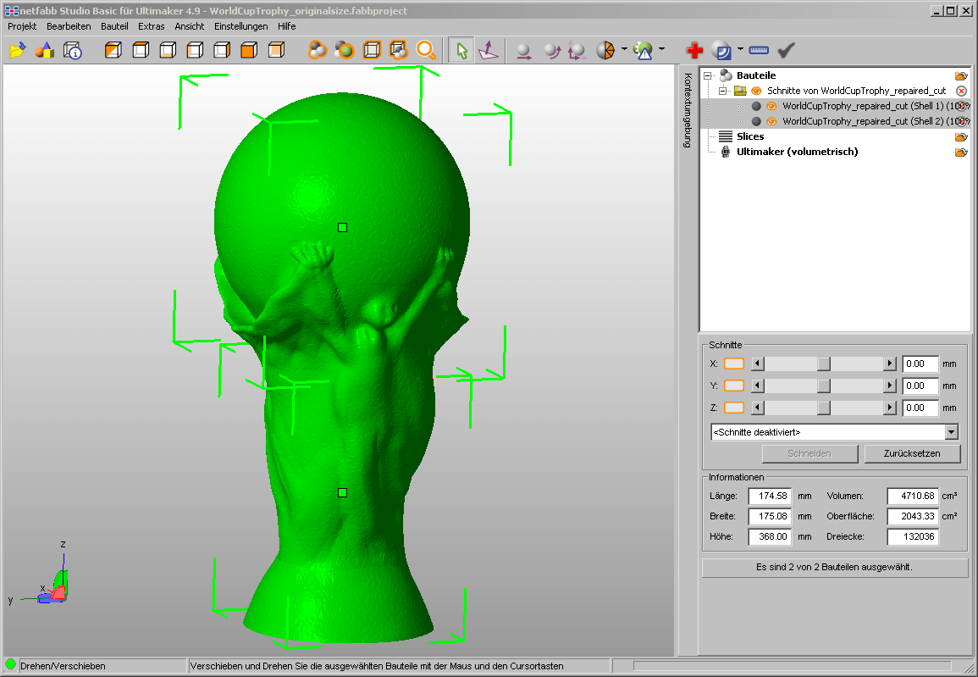Screen dimensions: 978x677
Task: Click the X position 0.00 mm input field
Action: click(920, 363)
